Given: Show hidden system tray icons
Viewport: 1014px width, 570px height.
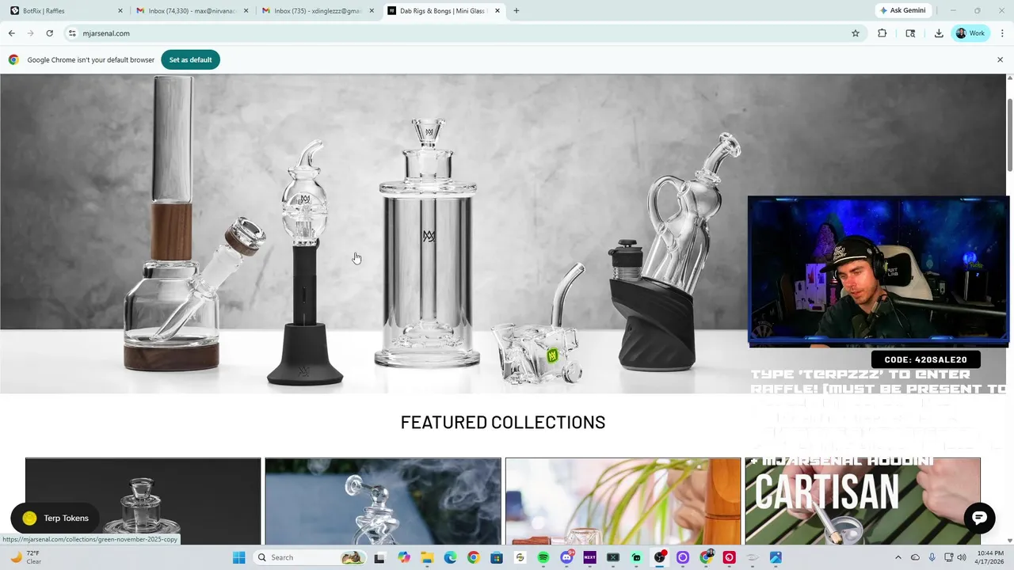Looking at the screenshot, I should click(x=898, y=557).
